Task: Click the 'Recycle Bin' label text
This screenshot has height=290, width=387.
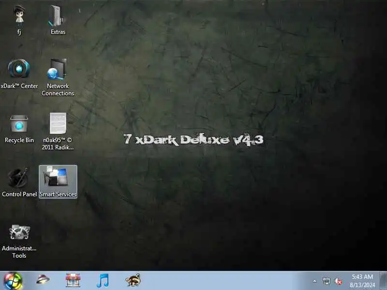Action: tap(19, 140)
